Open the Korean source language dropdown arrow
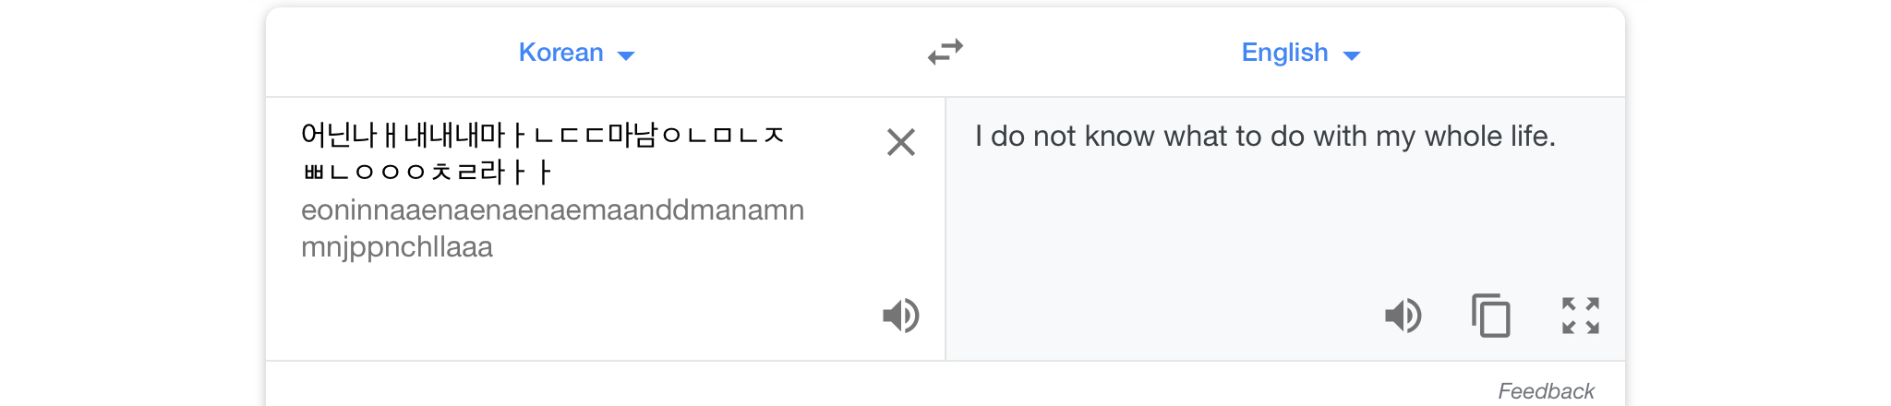 [x=626, y=55]
